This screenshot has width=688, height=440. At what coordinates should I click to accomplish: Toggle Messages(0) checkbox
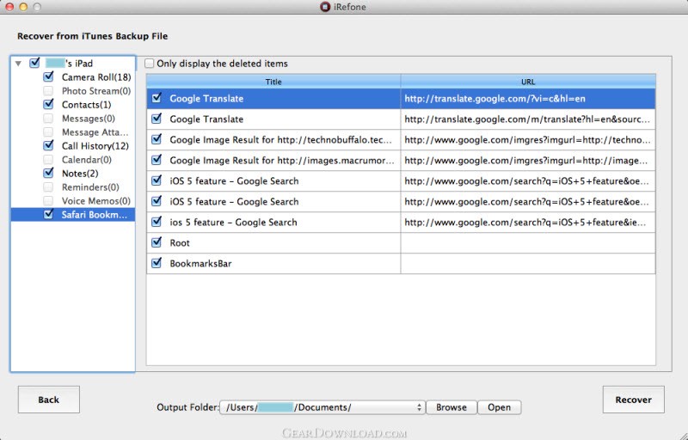coord(48,119)
